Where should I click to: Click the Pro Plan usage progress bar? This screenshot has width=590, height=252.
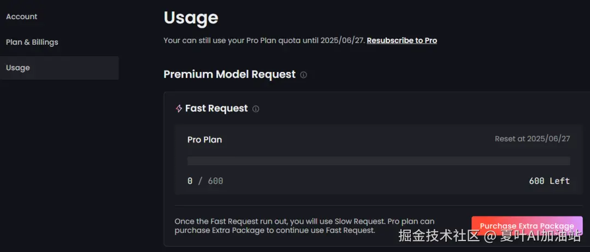[379, 161]
